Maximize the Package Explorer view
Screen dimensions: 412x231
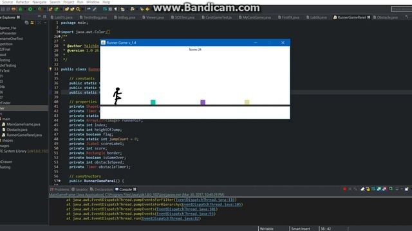[x=44, y=17]
